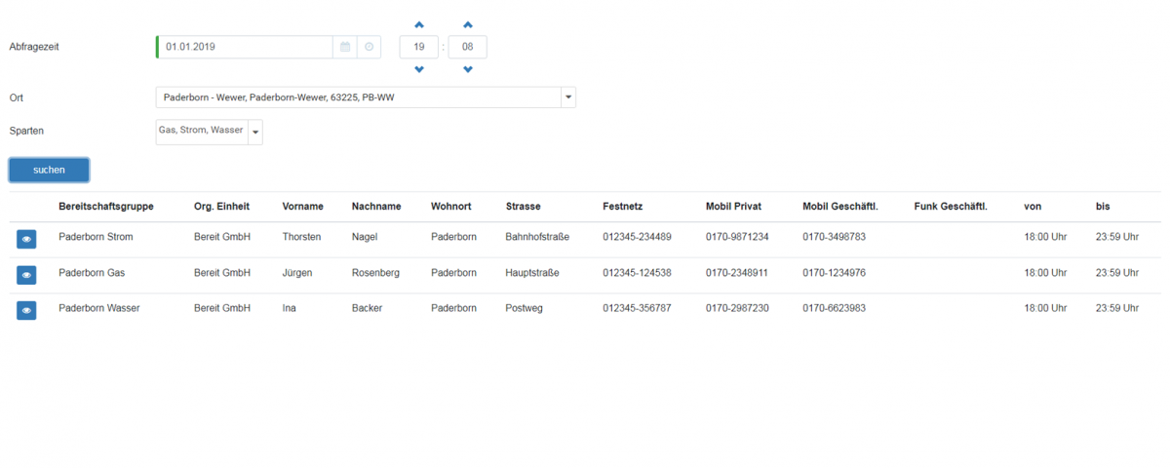Sort by Bereitschaftsgruppe column header

106,207
